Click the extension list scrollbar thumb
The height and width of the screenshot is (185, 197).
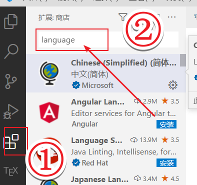tap(183, 60)
